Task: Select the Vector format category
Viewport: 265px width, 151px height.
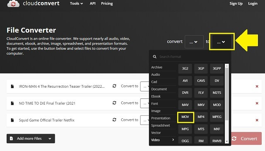Action: [156, 132]
